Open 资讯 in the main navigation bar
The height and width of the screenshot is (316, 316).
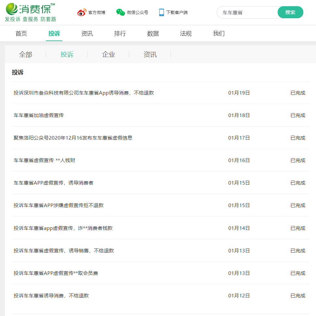(x=87, y=34)
